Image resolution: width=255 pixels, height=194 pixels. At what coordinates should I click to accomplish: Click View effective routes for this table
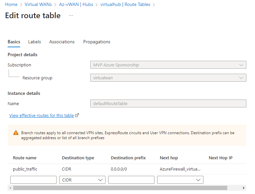41,115
